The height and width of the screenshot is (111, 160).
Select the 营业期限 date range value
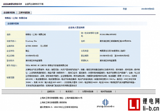114,56
